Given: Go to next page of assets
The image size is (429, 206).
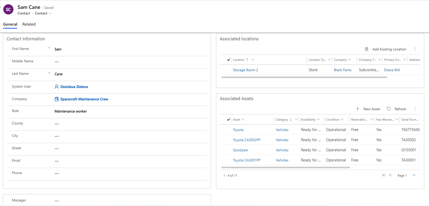Looking at the screenshot, I should 413,175.
